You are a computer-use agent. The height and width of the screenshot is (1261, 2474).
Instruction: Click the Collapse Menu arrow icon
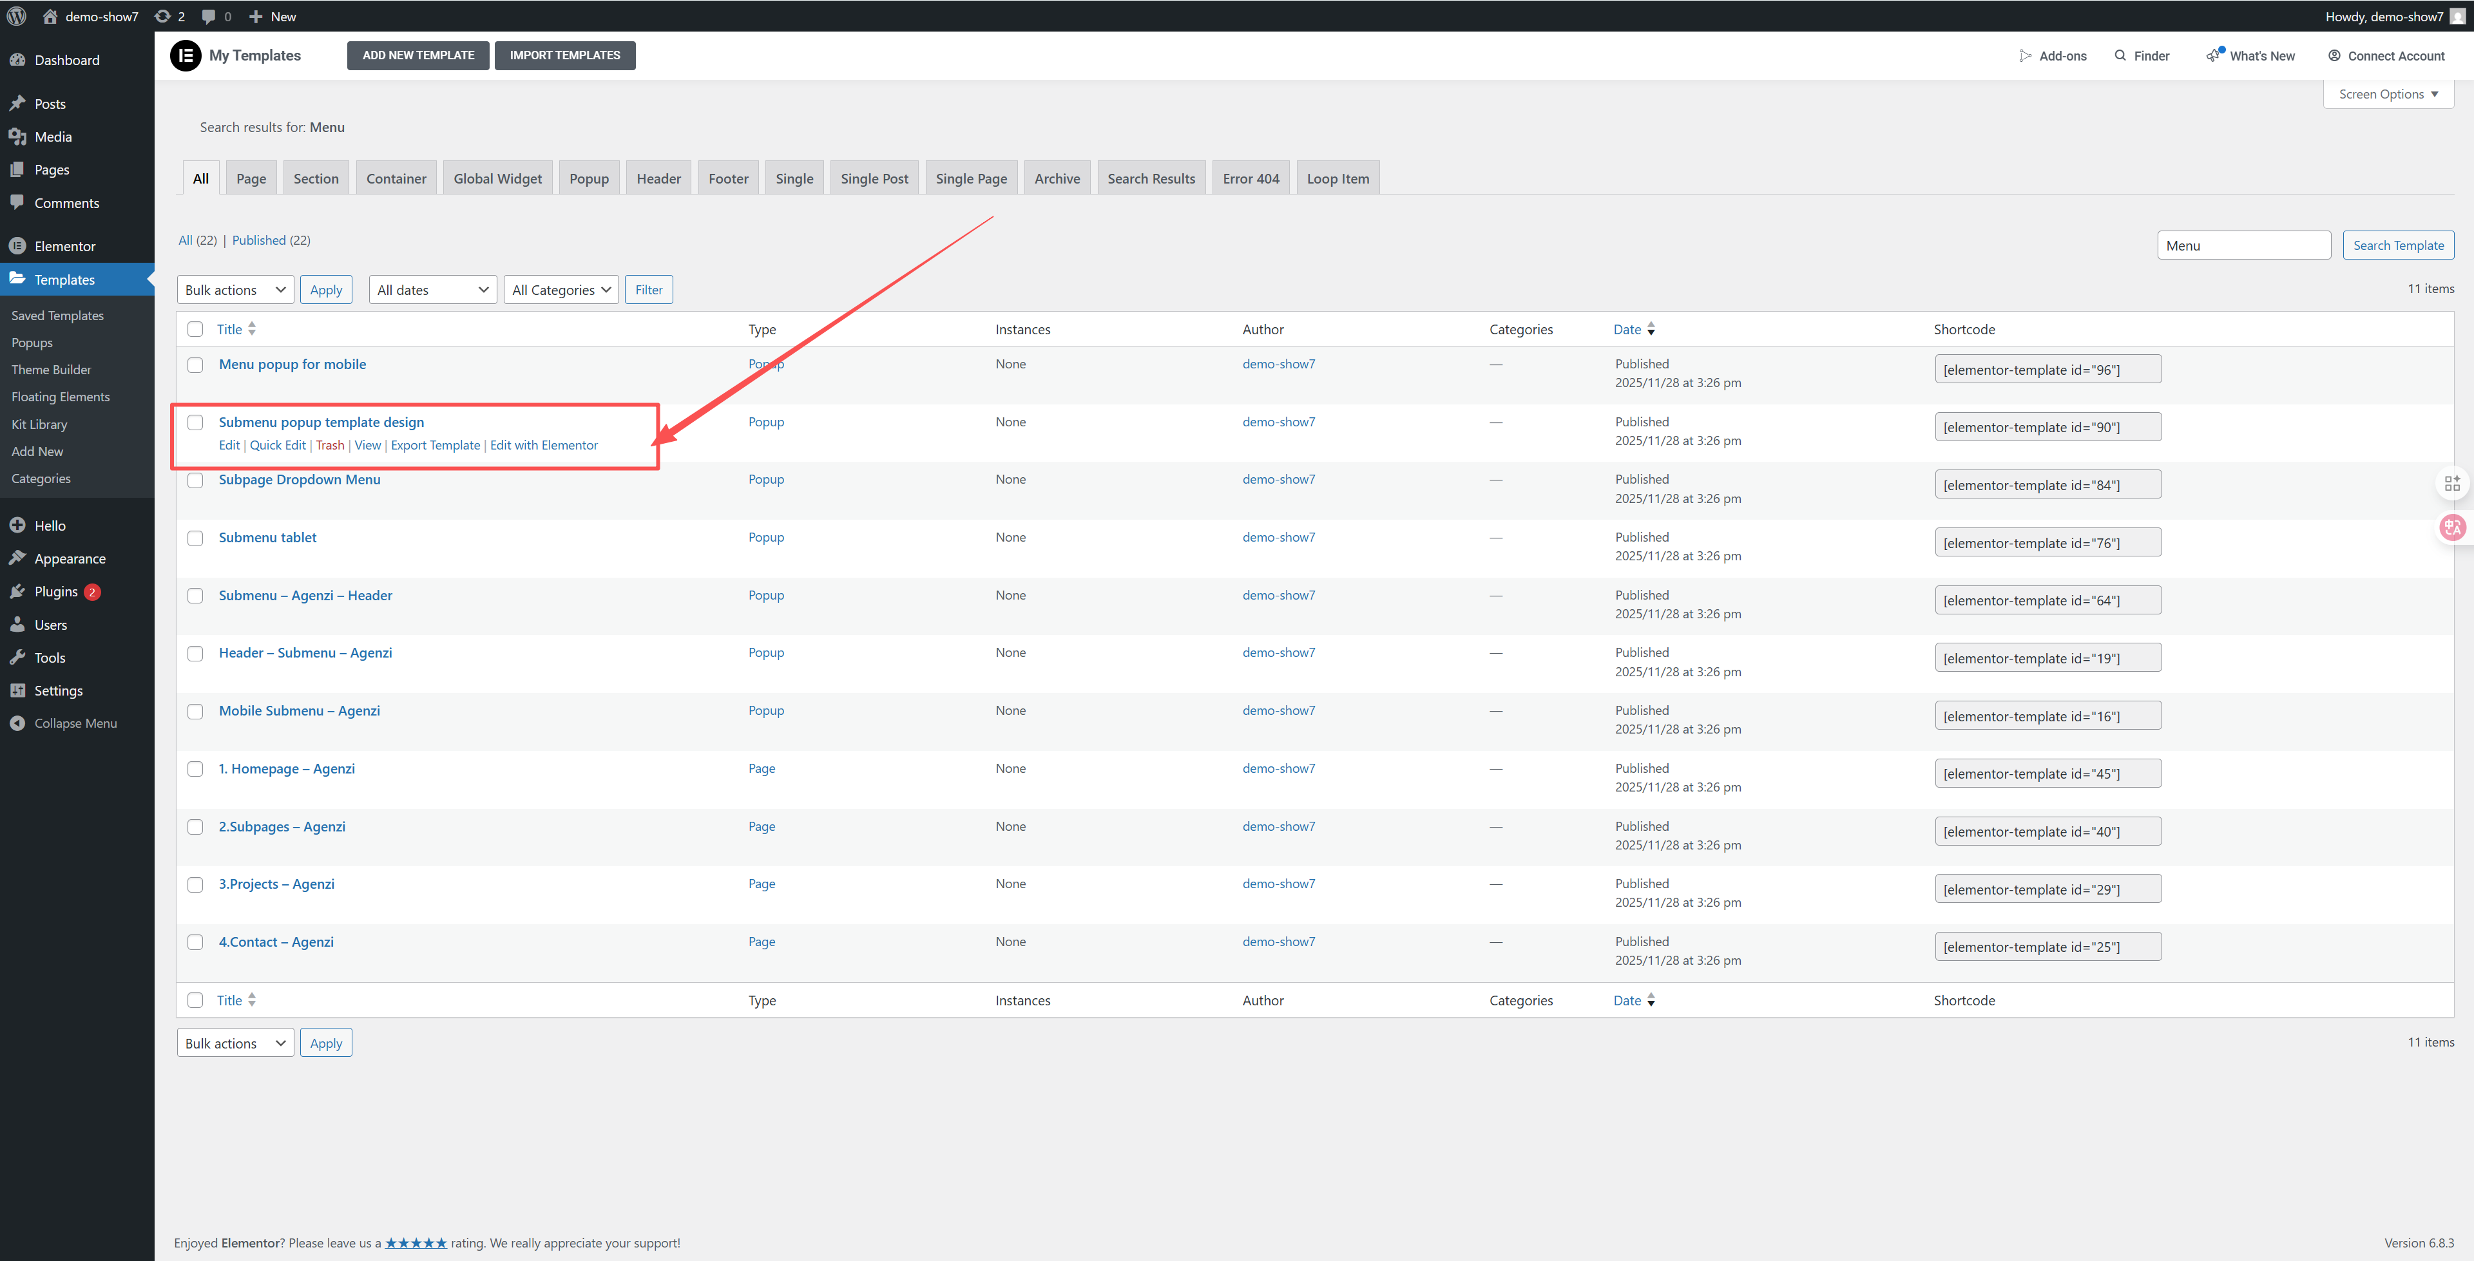click(17, 723)
